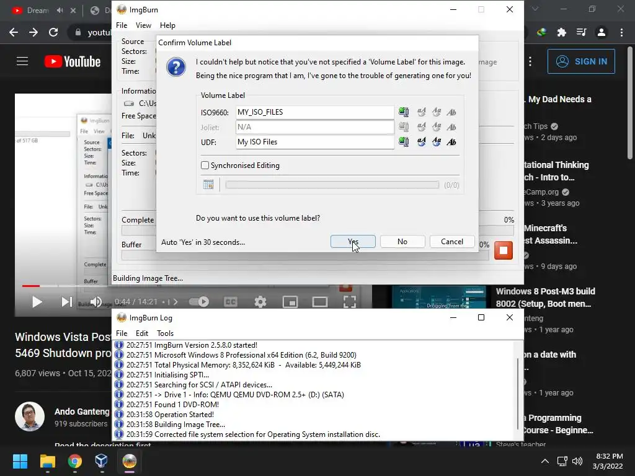Open VirtualBox from the taskbar

click(x=101, y=461)
